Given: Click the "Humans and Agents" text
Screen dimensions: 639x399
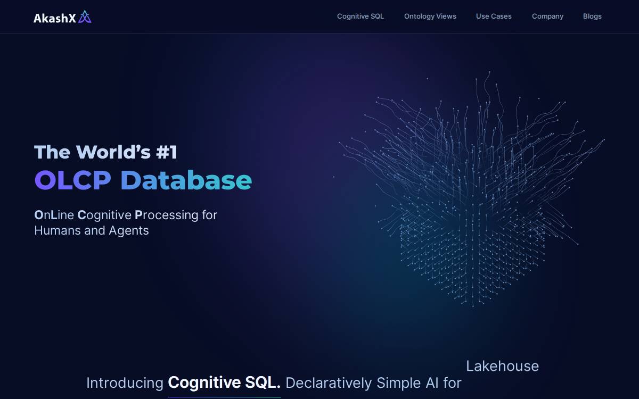Looking at the screenshot, I should tap(92, 230).
